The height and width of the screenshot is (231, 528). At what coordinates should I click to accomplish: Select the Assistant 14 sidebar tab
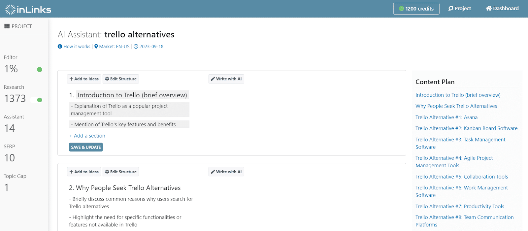(x=14, y=124)
